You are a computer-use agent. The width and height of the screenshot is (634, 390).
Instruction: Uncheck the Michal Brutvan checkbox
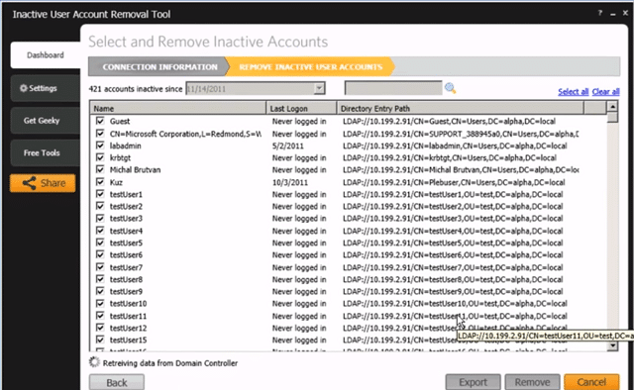tap(100, 169)
